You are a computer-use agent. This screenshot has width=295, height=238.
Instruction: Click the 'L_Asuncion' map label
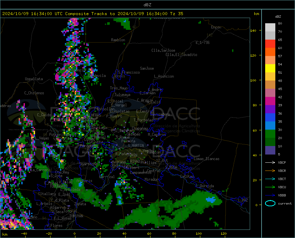(x=164, y=76)
